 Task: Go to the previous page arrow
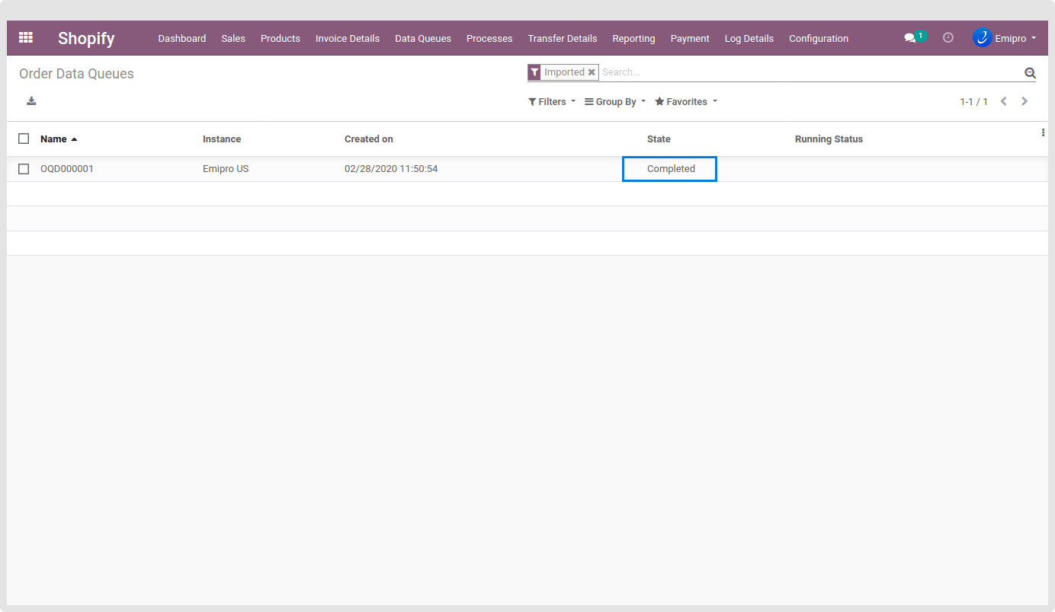1004,101
